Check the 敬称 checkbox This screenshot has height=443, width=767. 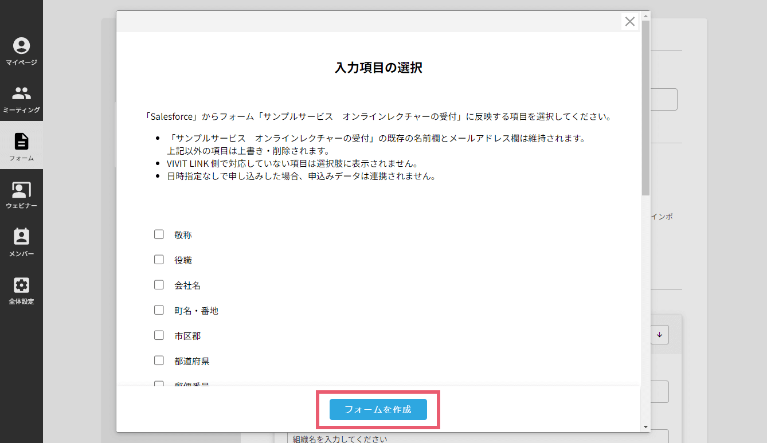pyautogui.click(x=159, y=234)
